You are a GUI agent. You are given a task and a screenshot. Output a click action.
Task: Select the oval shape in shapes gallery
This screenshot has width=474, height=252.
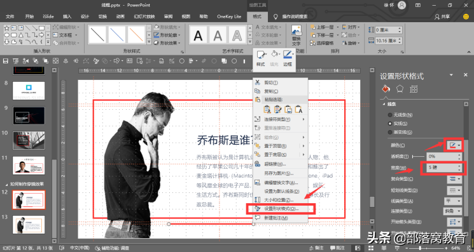coord(6,35)
